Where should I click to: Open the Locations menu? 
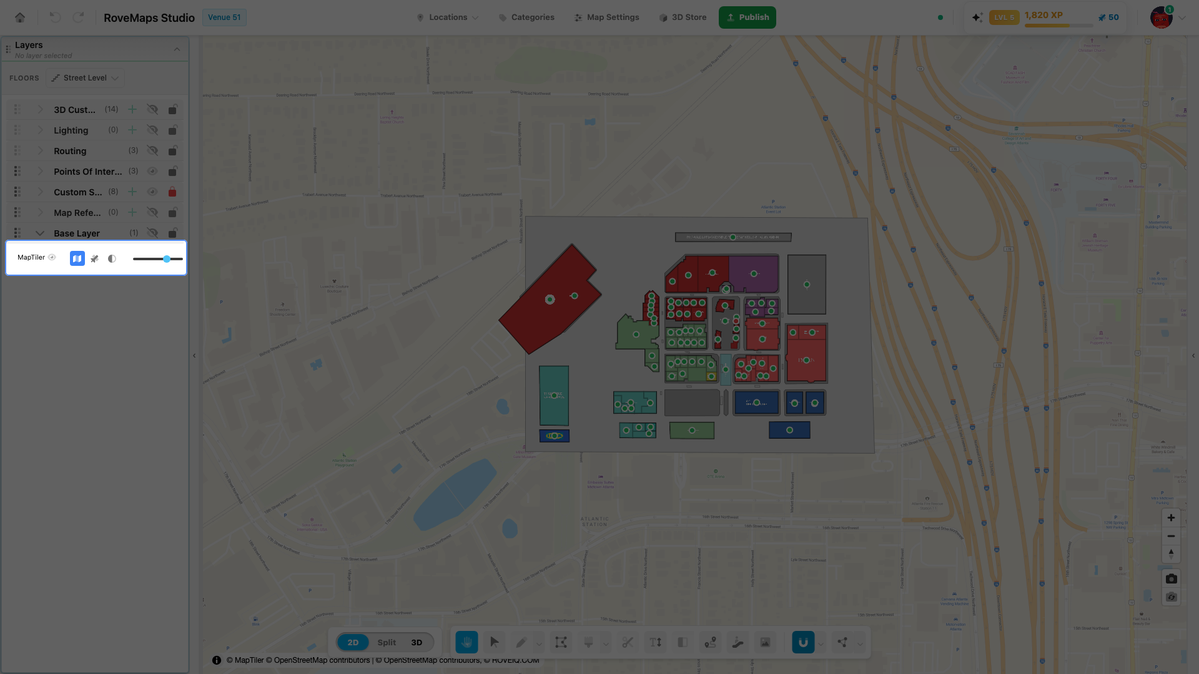448,17
